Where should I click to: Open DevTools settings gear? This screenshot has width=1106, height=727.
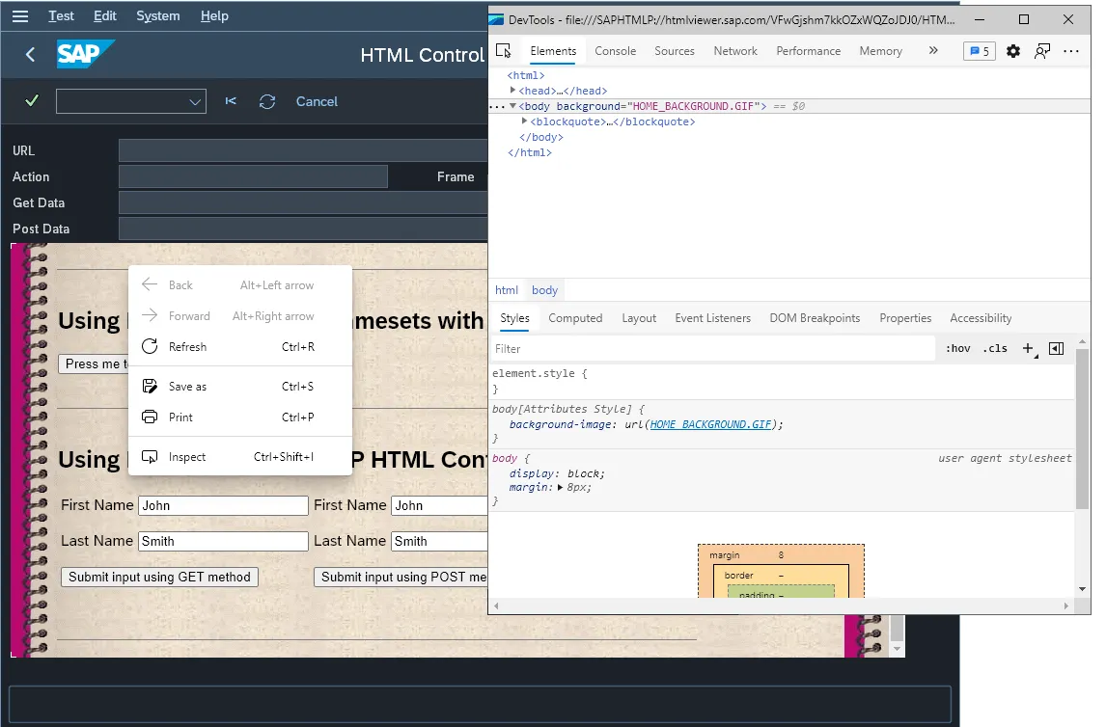[1012, 51]
